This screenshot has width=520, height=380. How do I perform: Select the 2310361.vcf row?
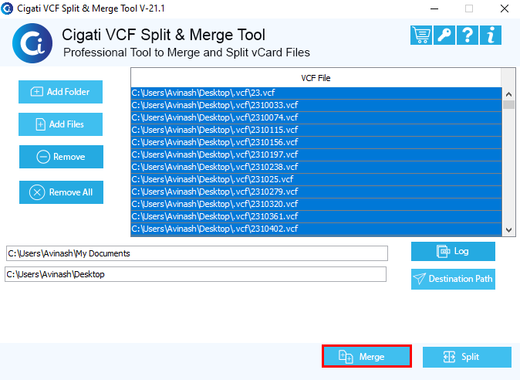point(316,216)
